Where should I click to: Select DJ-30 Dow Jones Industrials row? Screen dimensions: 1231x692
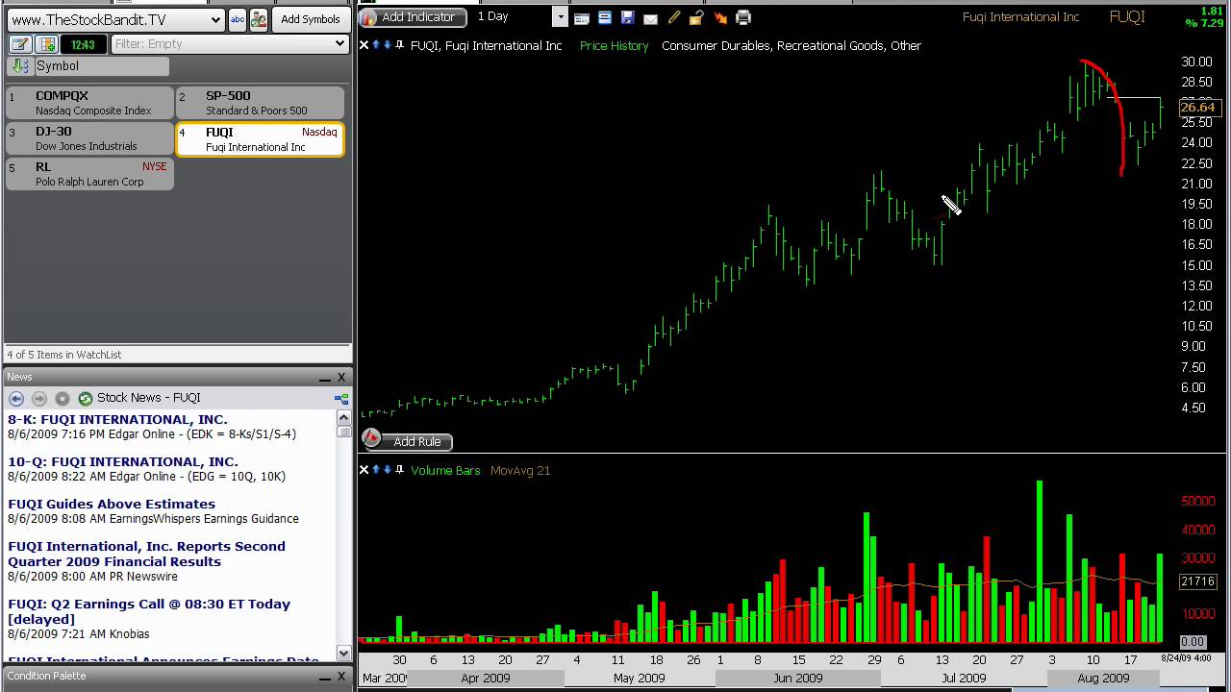(89, 138)
